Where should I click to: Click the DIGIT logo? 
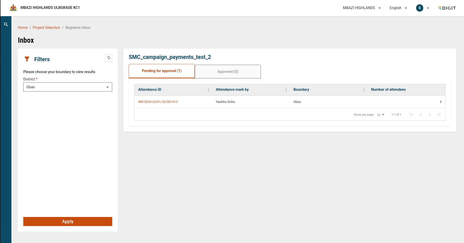[x=447, y=8]
